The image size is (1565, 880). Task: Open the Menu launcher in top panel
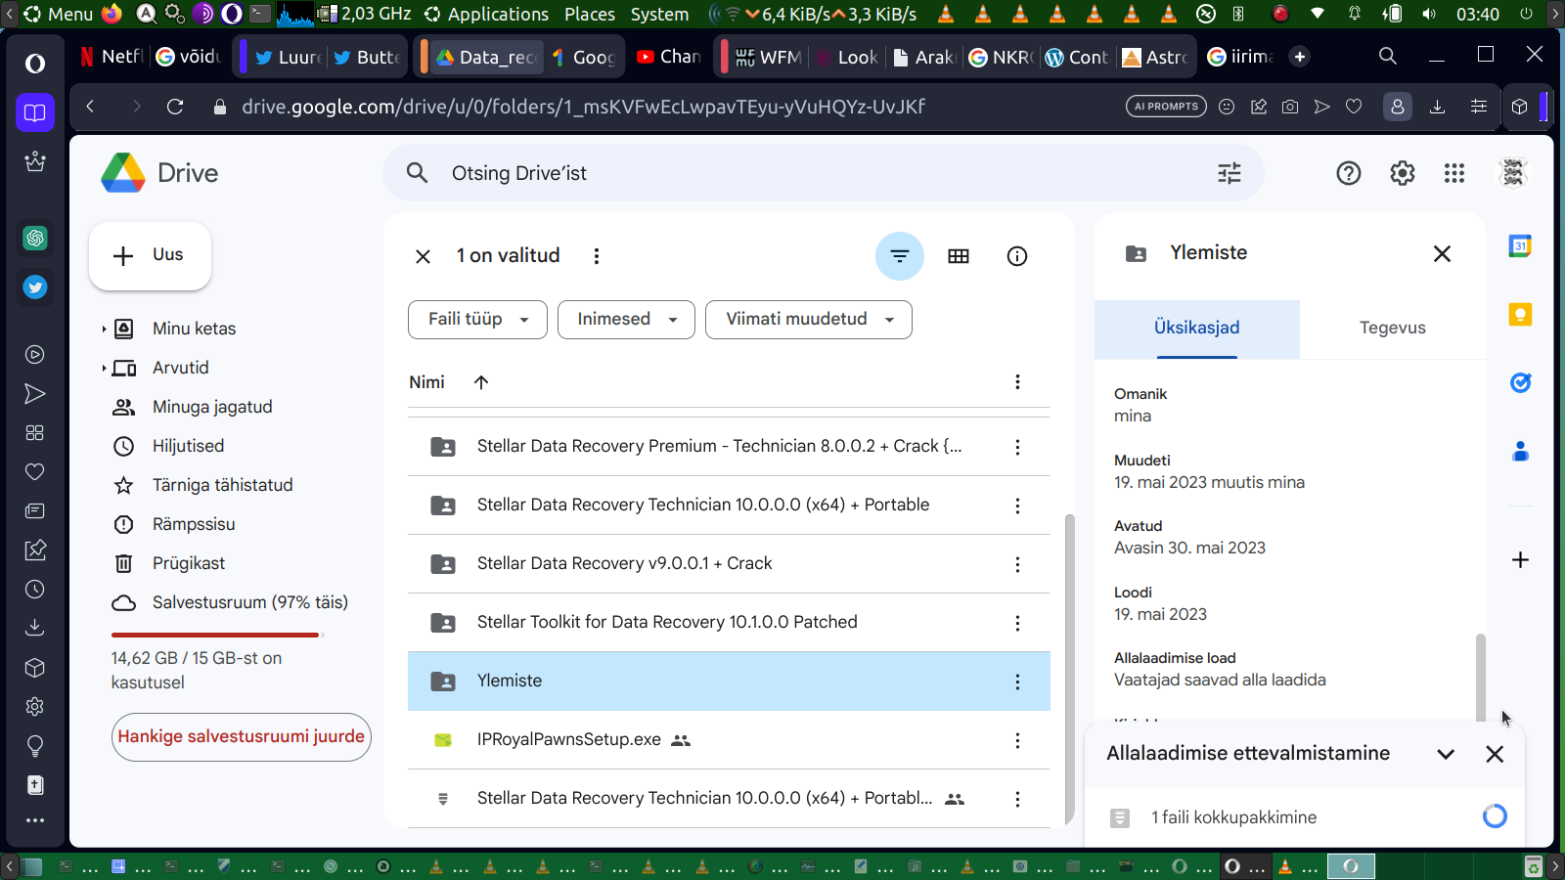[59, 14]
